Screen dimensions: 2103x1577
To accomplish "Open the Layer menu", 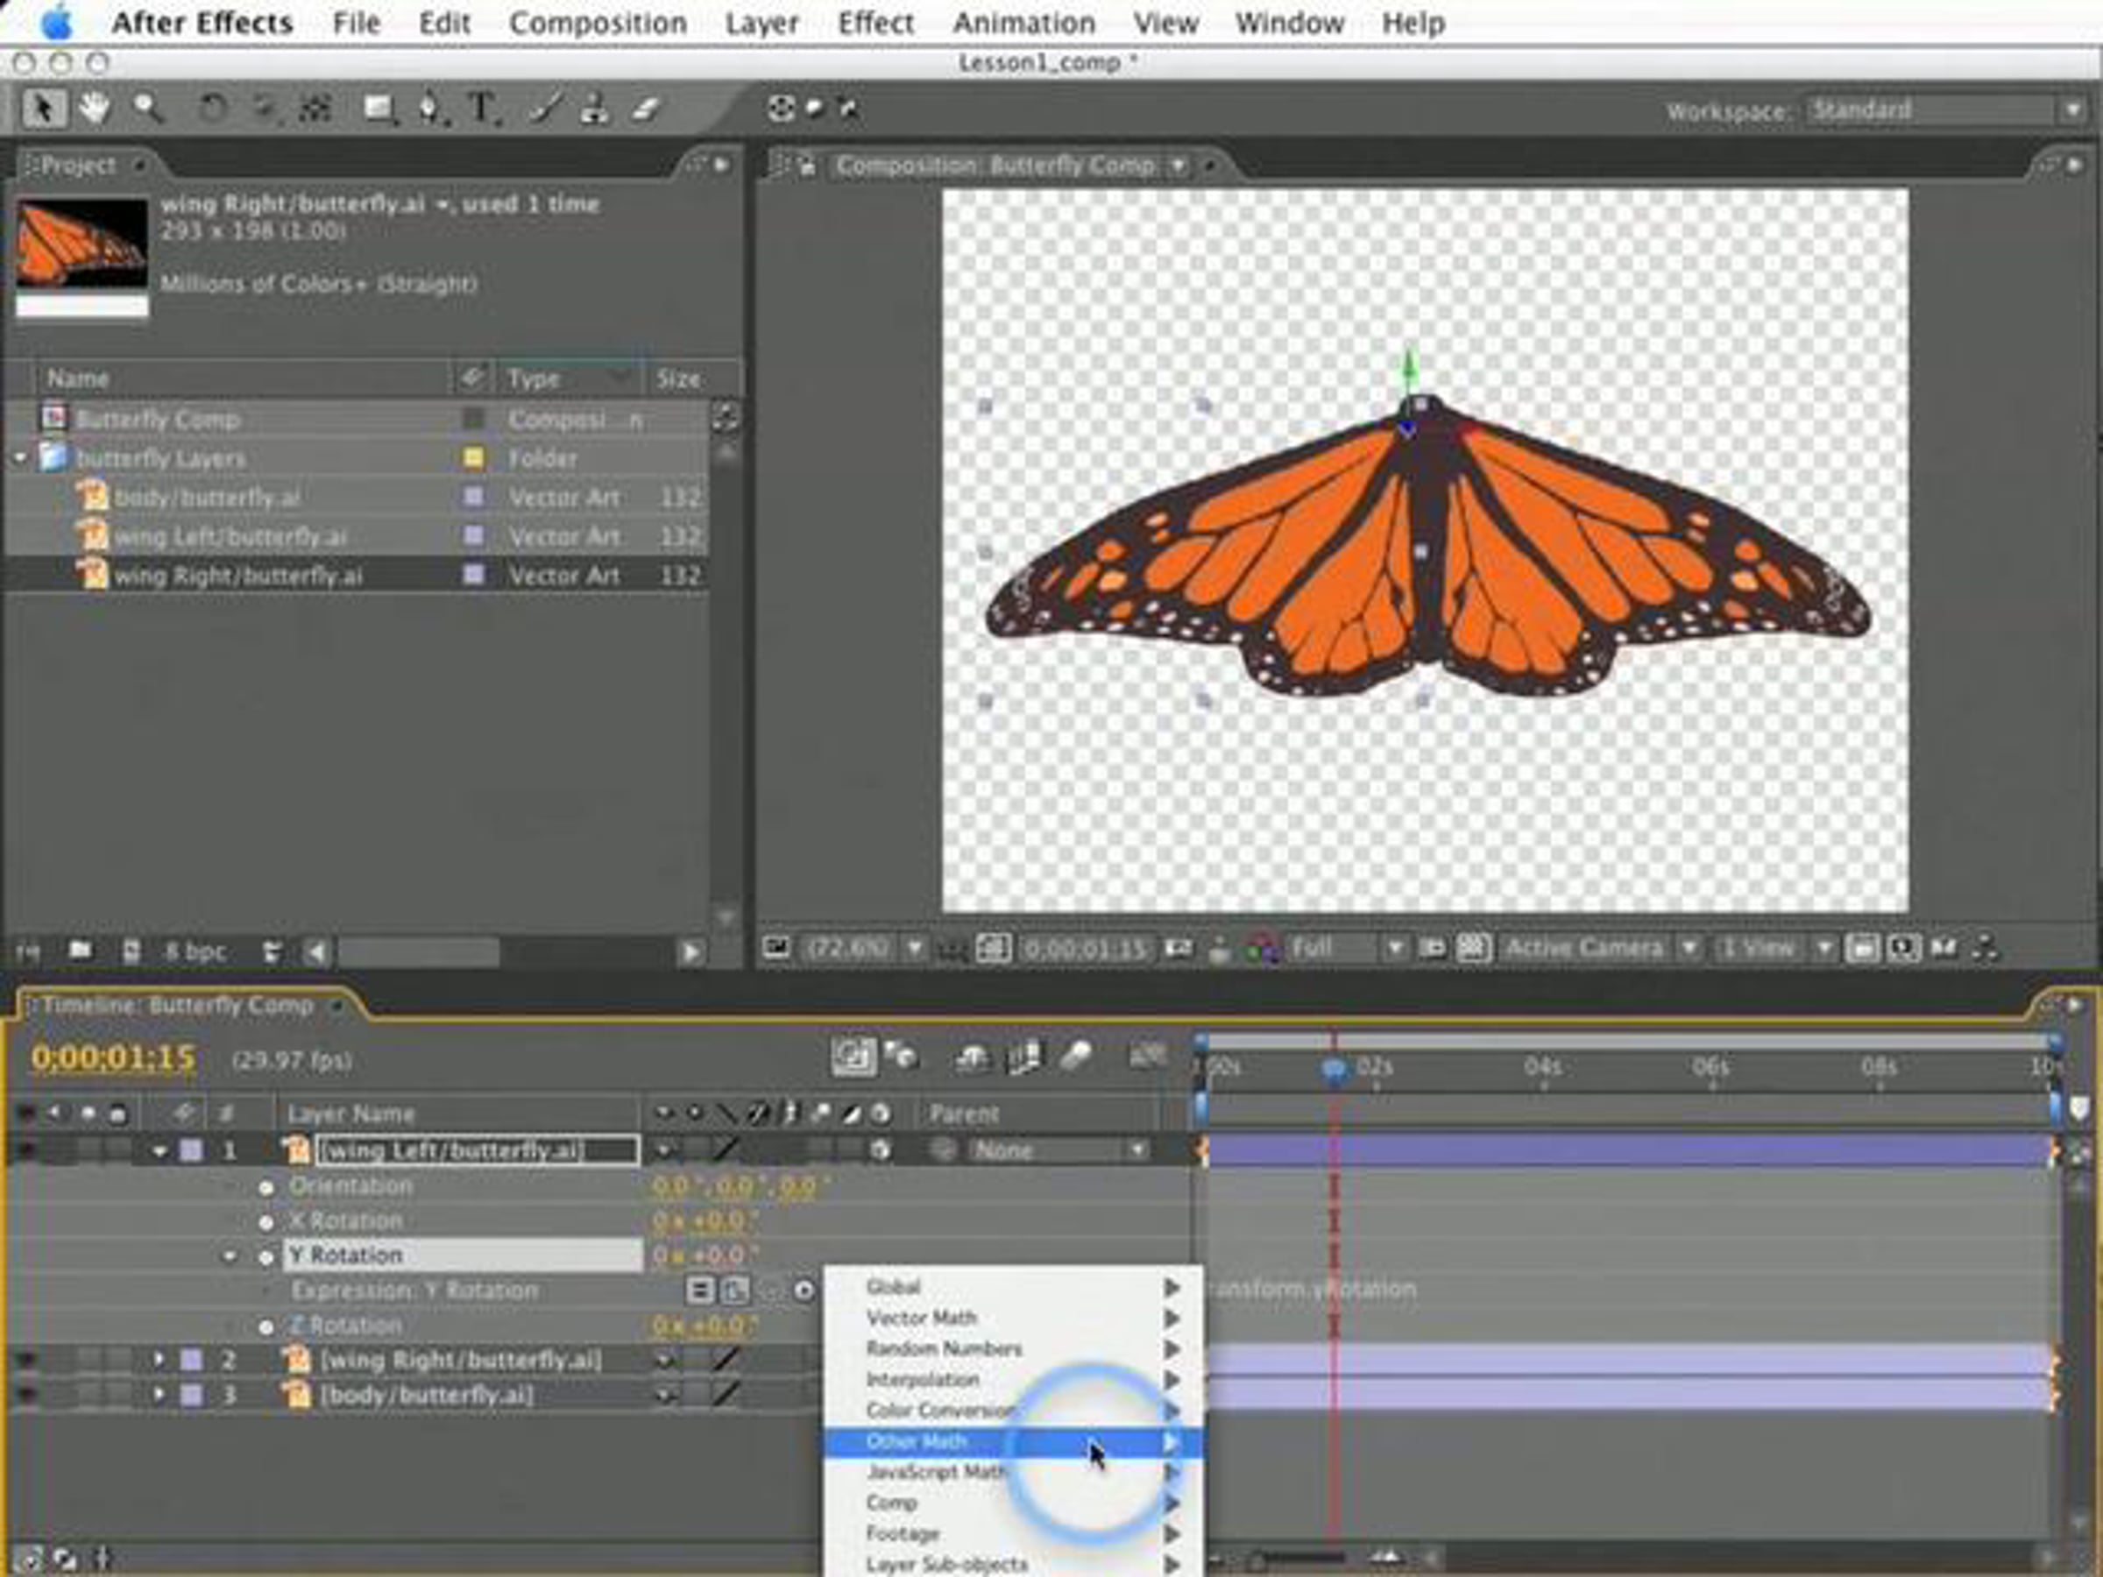I will 761,23.
